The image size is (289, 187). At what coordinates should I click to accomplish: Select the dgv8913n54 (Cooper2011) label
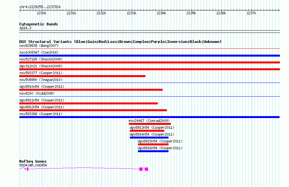tap(152, 127)
